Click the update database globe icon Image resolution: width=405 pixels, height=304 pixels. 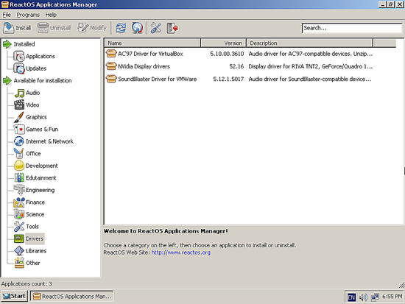pos(137,28)
